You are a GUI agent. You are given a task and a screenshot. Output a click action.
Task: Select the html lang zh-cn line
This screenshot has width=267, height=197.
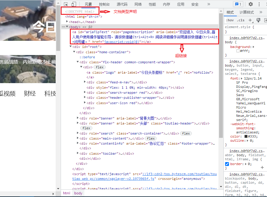click(x=83, y=17)
